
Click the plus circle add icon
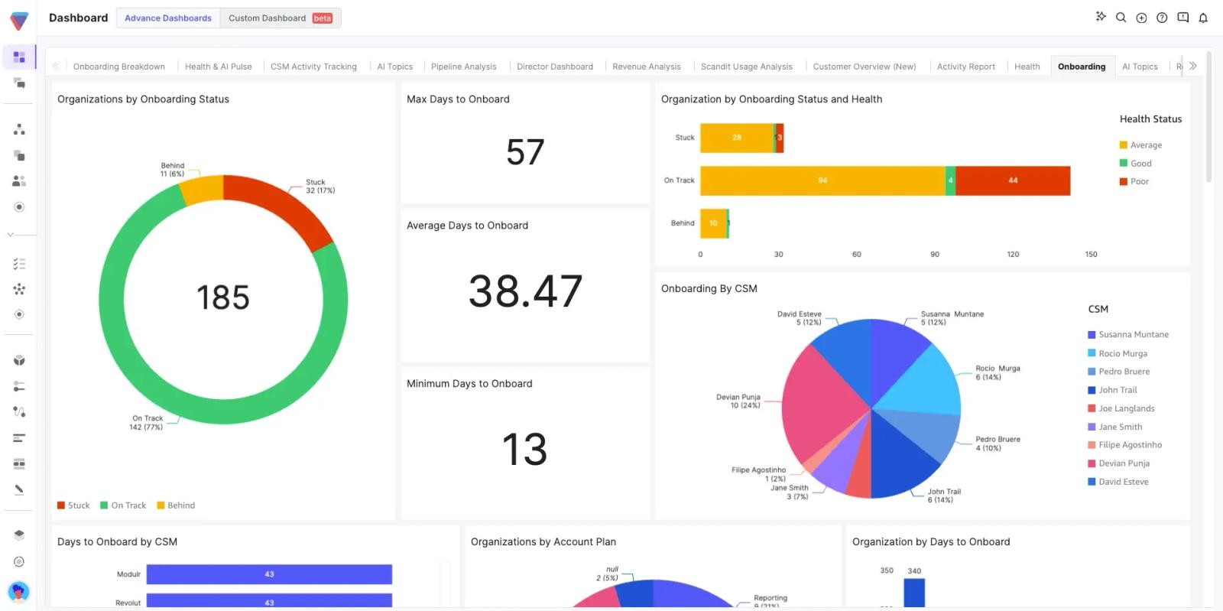pos(1141,18)
